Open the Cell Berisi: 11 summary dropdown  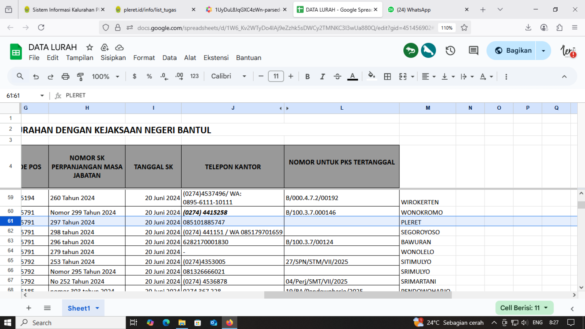click(524, 308)
